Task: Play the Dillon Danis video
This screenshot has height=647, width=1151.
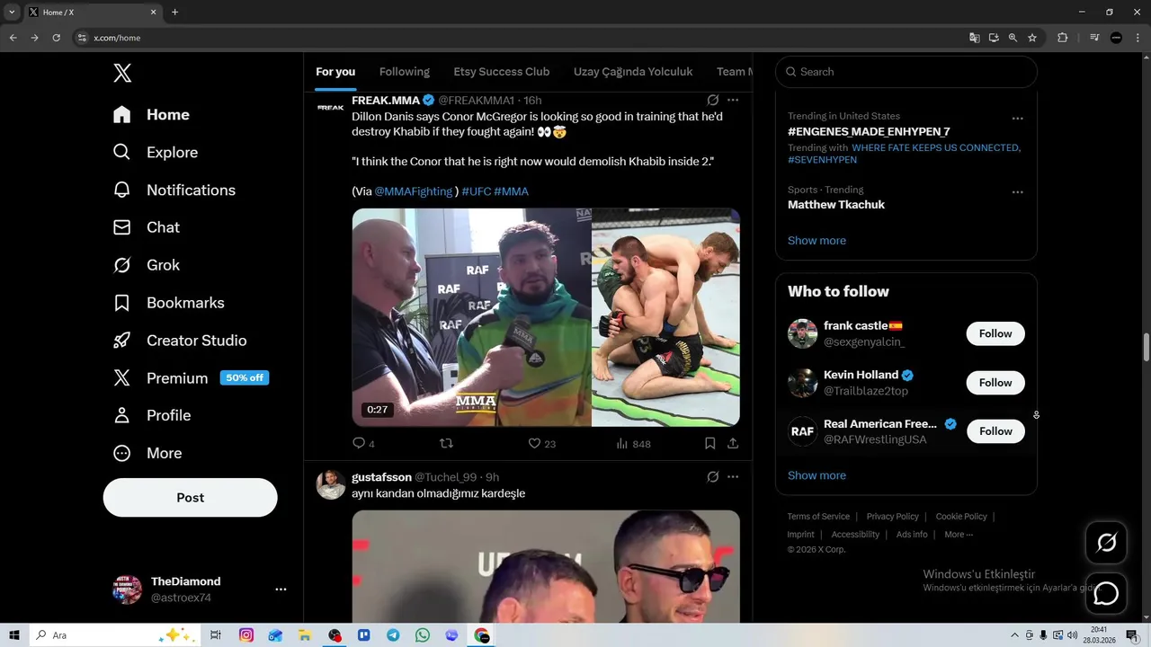Action: [x=546, y=317]
